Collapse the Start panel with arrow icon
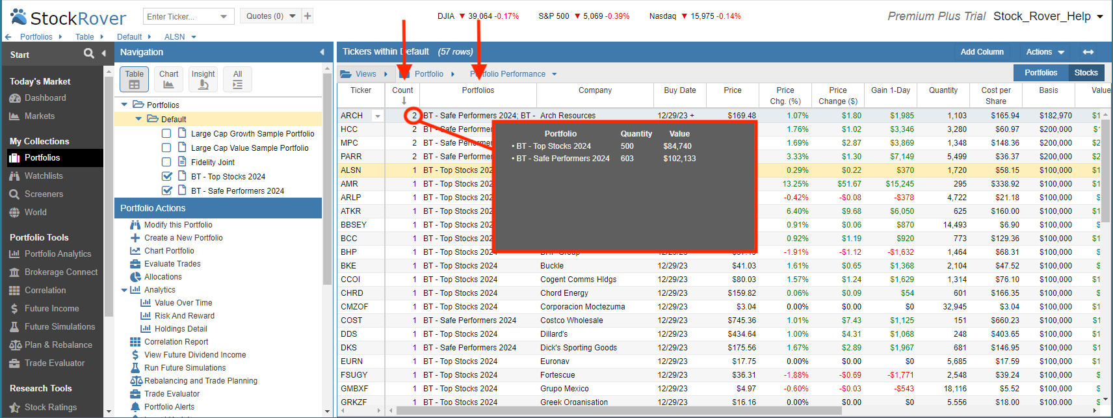 coord(103,53)
